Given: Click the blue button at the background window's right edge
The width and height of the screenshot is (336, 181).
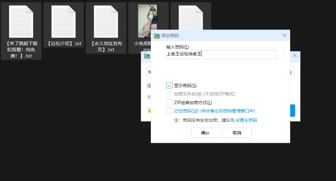Looking at the screenshot, I should pos(293,111).
